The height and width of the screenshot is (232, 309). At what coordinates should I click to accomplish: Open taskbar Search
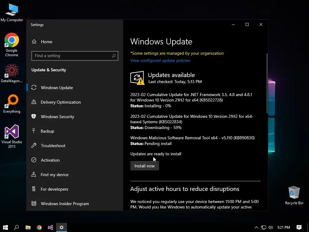tap(16, 227)
